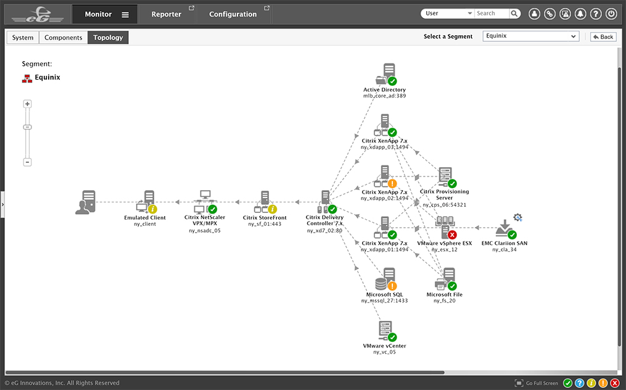Viewport: 626px width, 390px height.
Task: Click the eG logo
Action: pyautogui.click(x=38, y=14)
